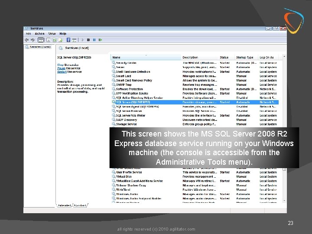Image resolution: width=312 pixels, height=234 pixels.
Task: Click gear icon of Storage Service
Action: [x=114, y=124]
